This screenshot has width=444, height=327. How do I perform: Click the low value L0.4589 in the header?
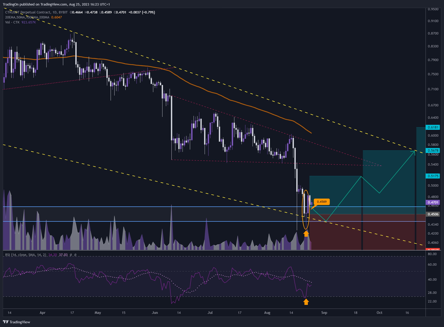(x=106, y=12)
